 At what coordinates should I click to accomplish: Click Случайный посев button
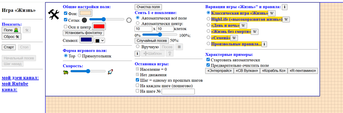[x=152, y=41]
